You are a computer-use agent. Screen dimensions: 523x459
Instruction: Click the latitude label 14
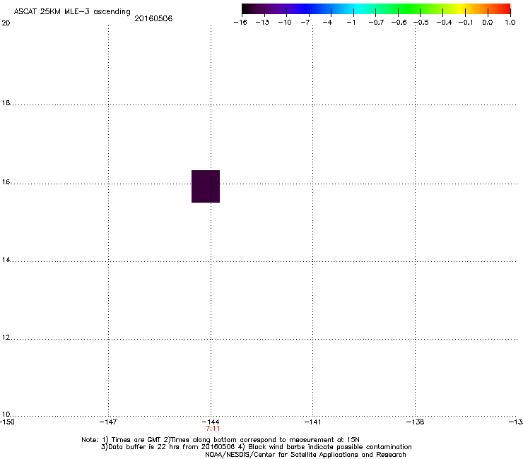pos(6,260)
